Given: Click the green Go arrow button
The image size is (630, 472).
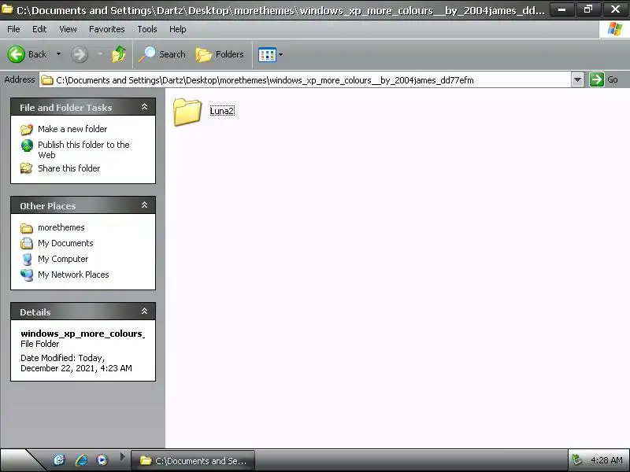Looking at the screenshot, I should click(x=597, y=79).
